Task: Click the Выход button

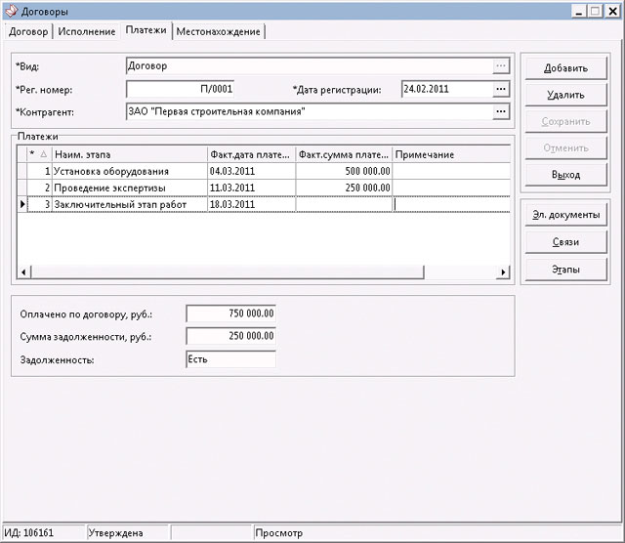Action: [565, 175]
